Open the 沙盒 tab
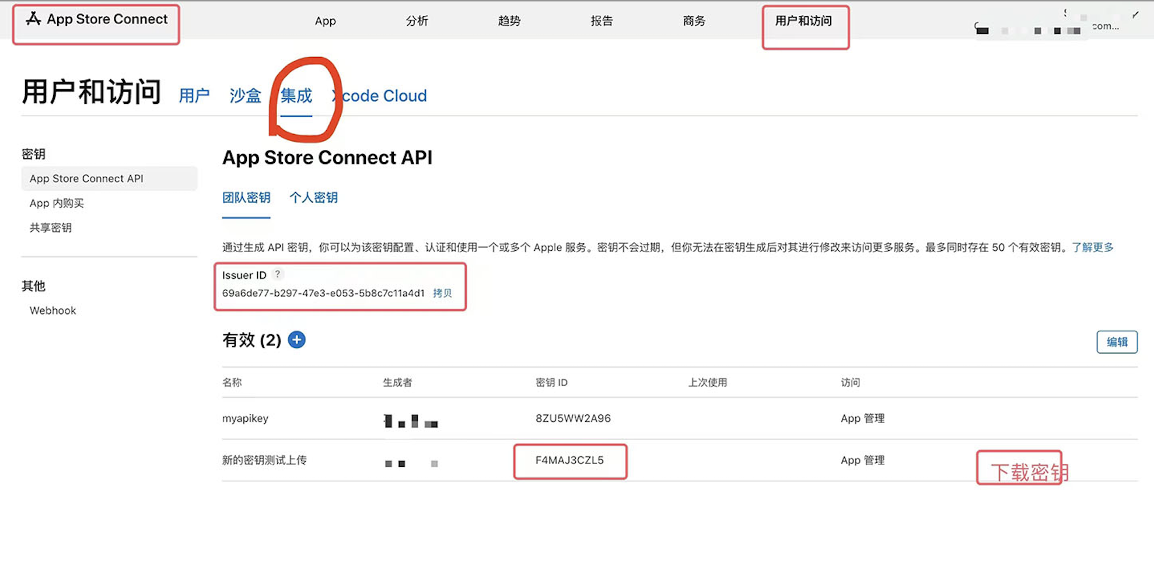This screenshot has height=580, width=1154. pos(245,96)
